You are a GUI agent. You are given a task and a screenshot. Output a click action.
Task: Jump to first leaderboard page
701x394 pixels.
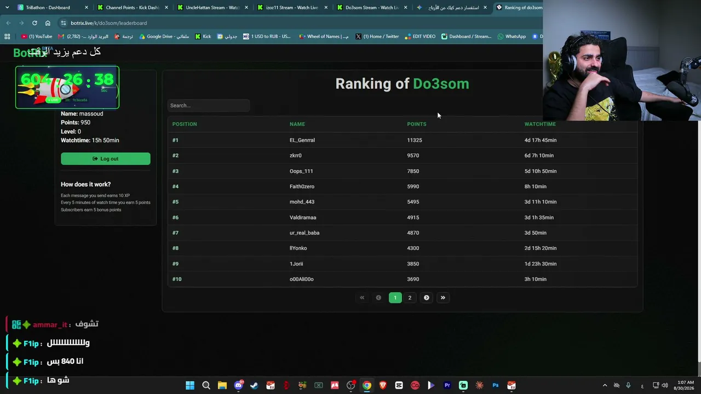pos(362,298)
